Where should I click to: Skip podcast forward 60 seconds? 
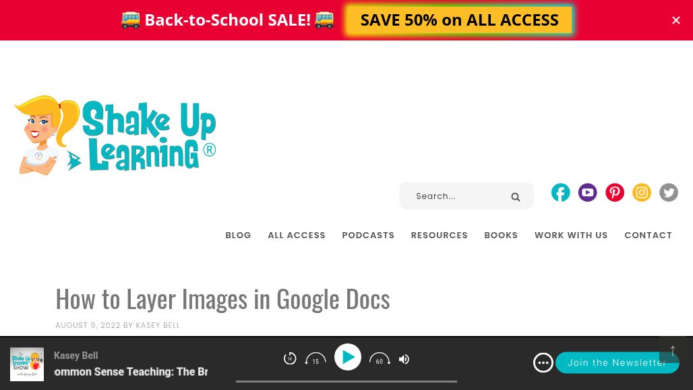[x=380, y=358]
